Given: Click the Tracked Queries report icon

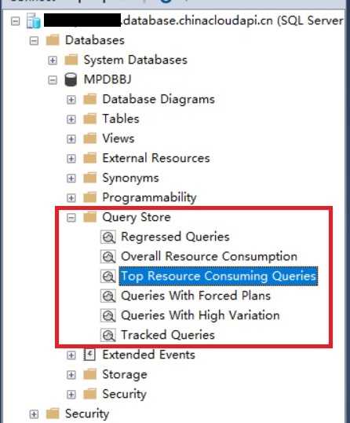Looking at the screenshot, I should (108, 335).
